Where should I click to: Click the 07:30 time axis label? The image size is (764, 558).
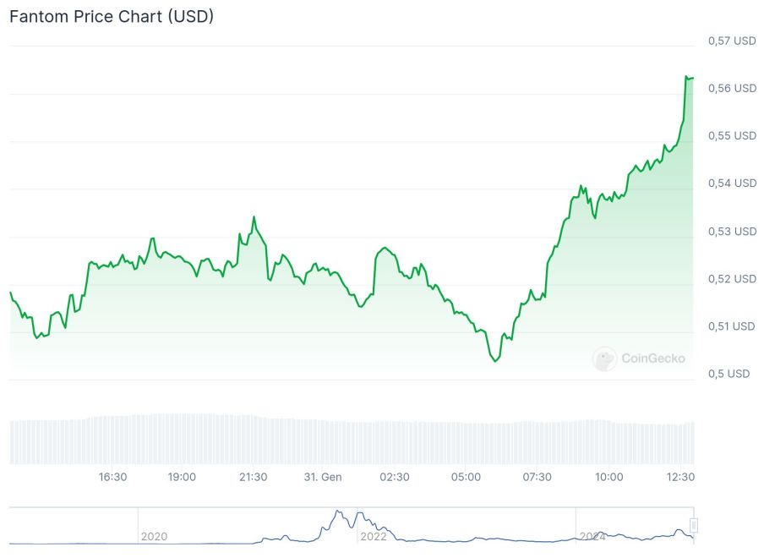tap(537, 477)
